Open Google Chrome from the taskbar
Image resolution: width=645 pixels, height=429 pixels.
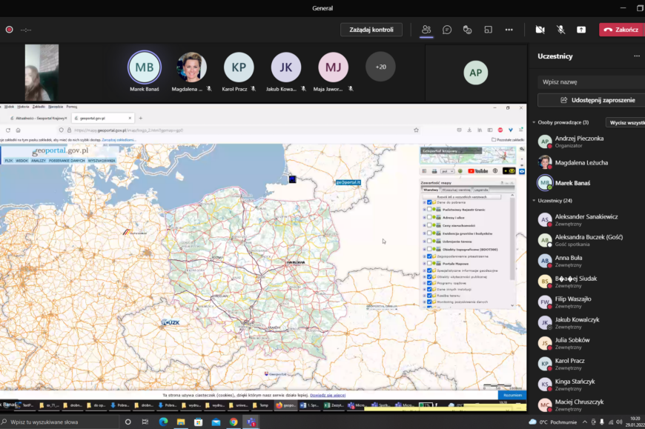(x=234, y=422)
